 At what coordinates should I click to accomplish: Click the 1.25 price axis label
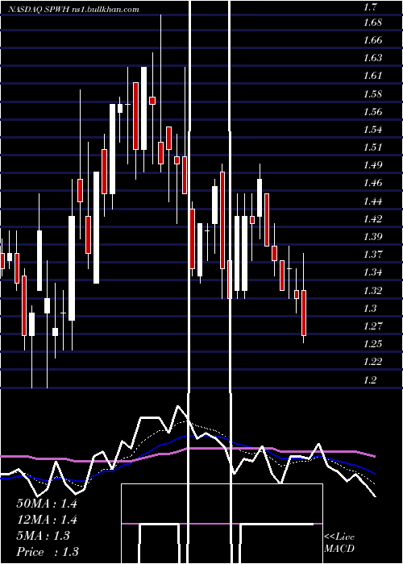click(372, 344)
